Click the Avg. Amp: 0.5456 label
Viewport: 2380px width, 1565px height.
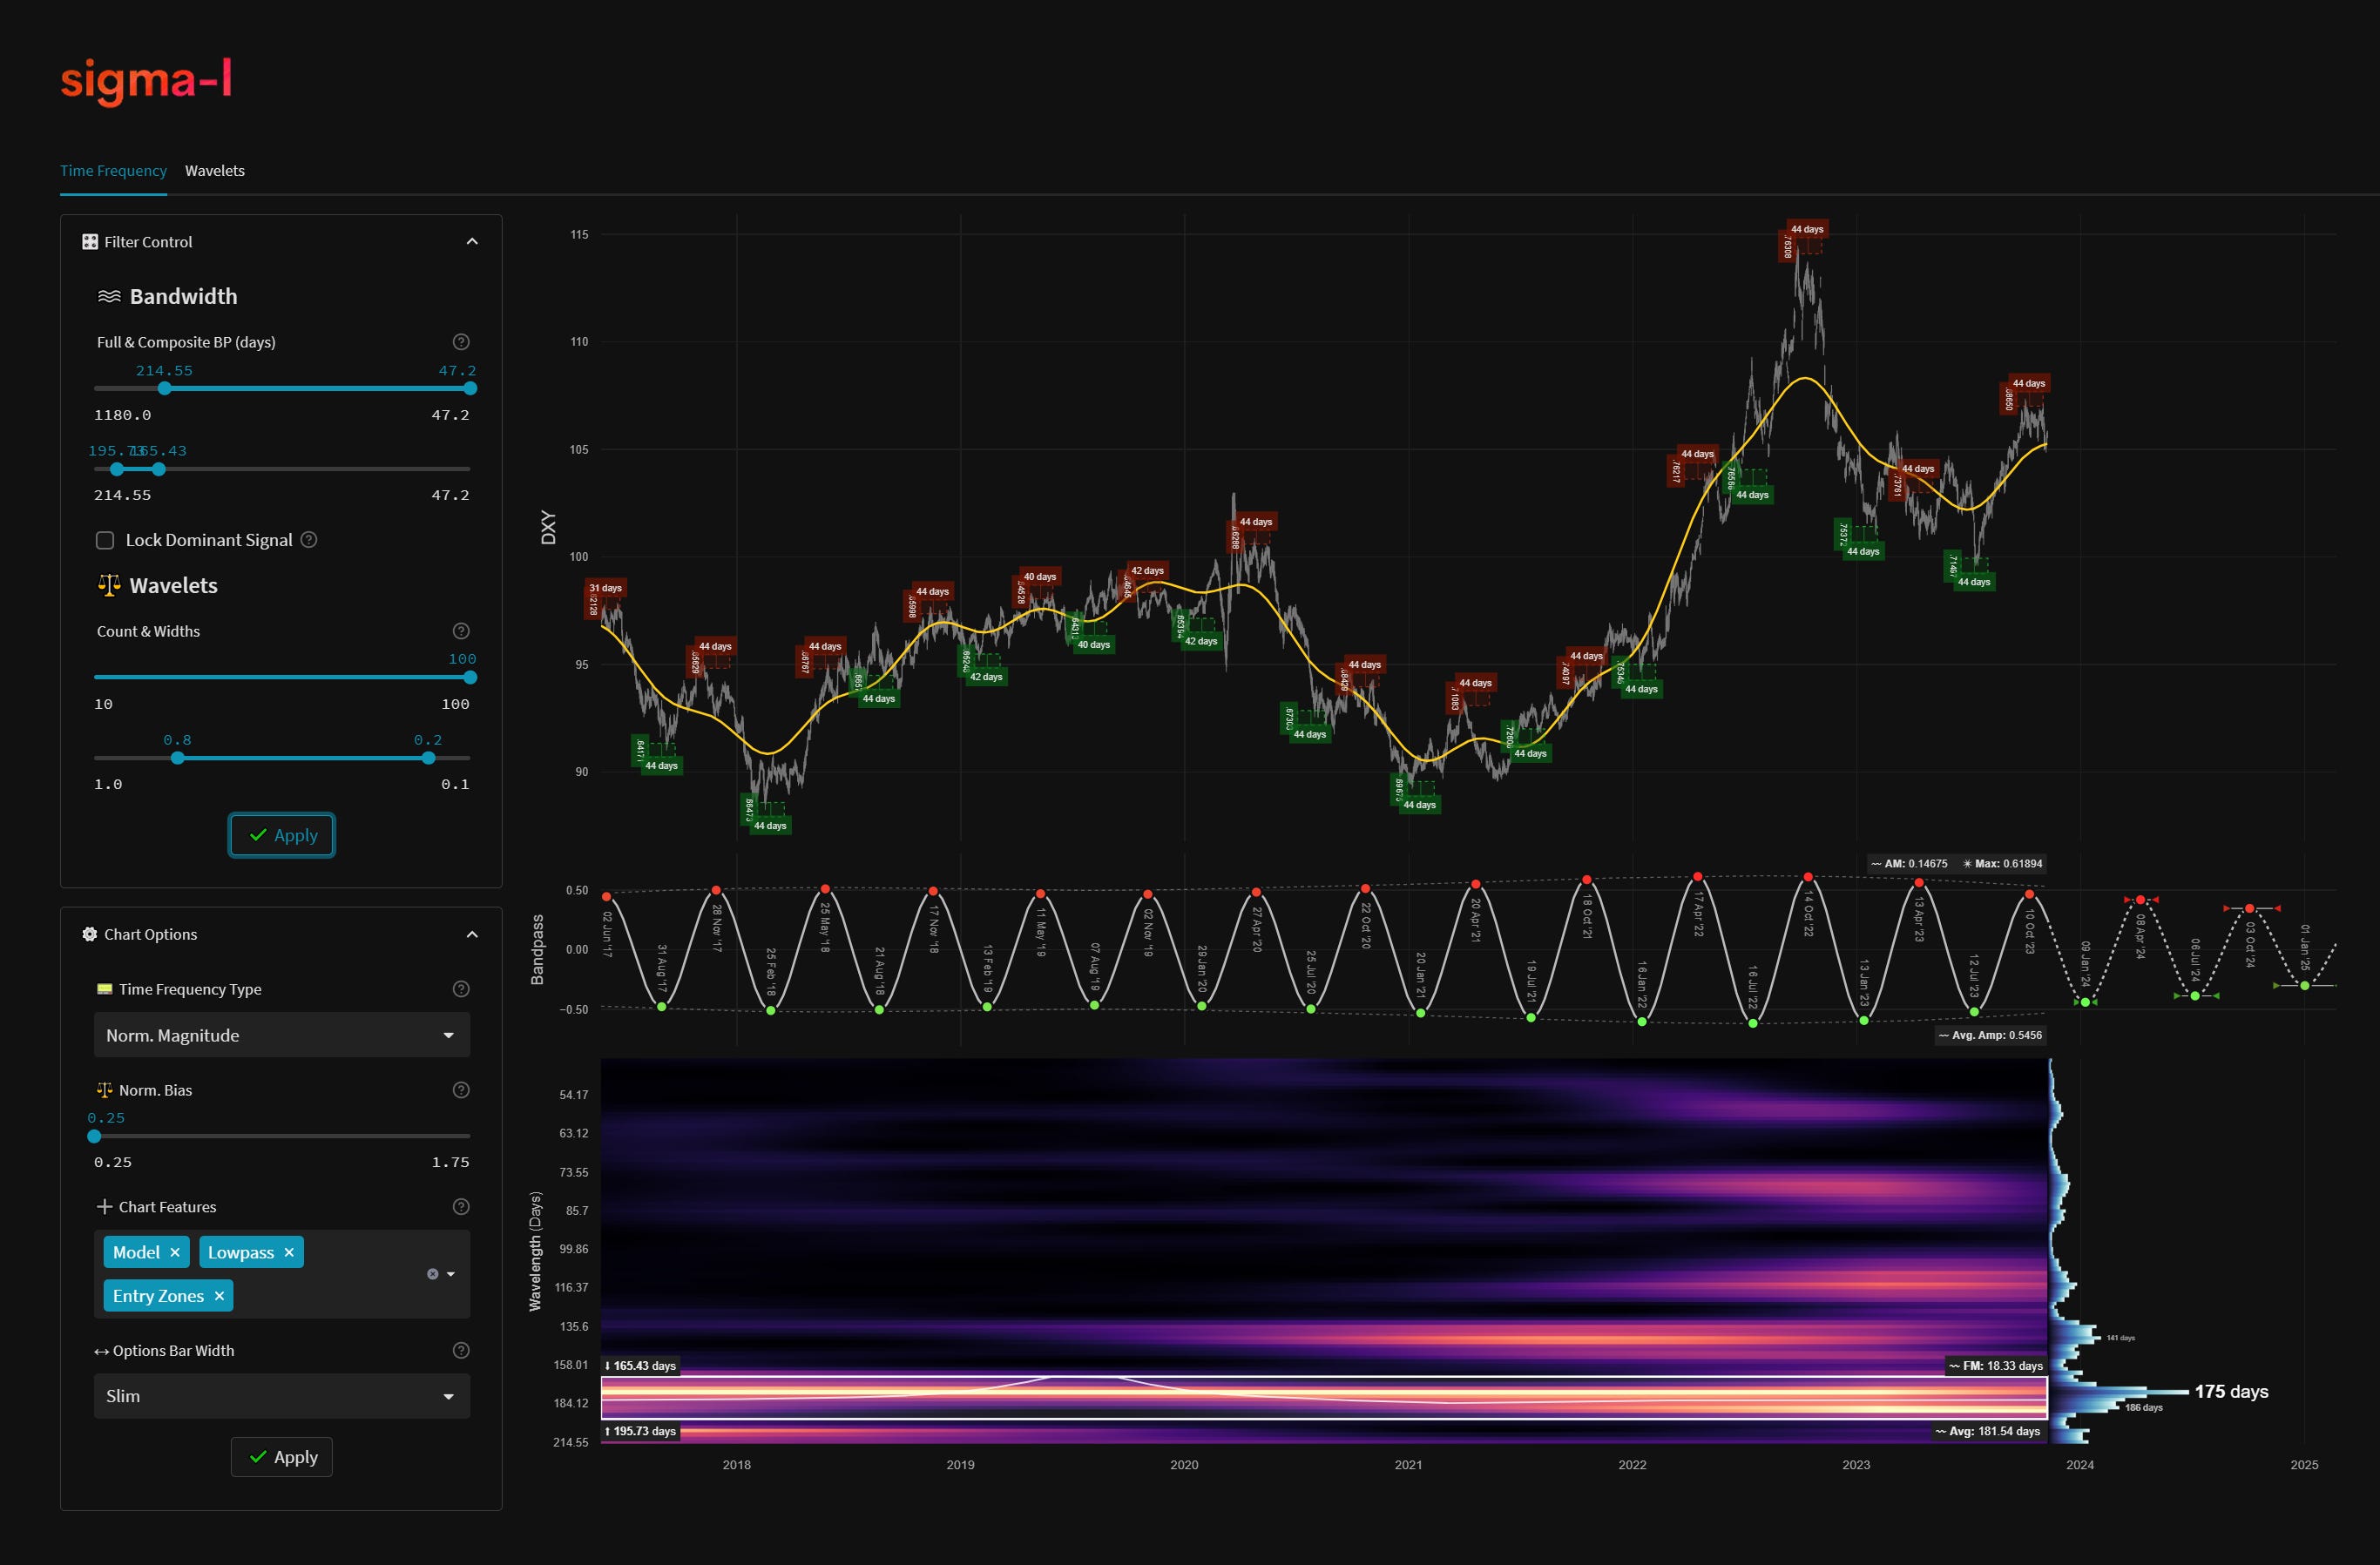(1991, 1035)
